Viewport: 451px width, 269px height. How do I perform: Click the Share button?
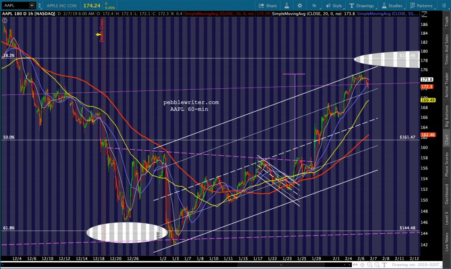pos(267,5)
